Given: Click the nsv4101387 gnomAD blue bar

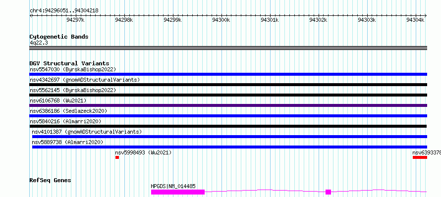Looking at the screenshot, I should point(229,137).
